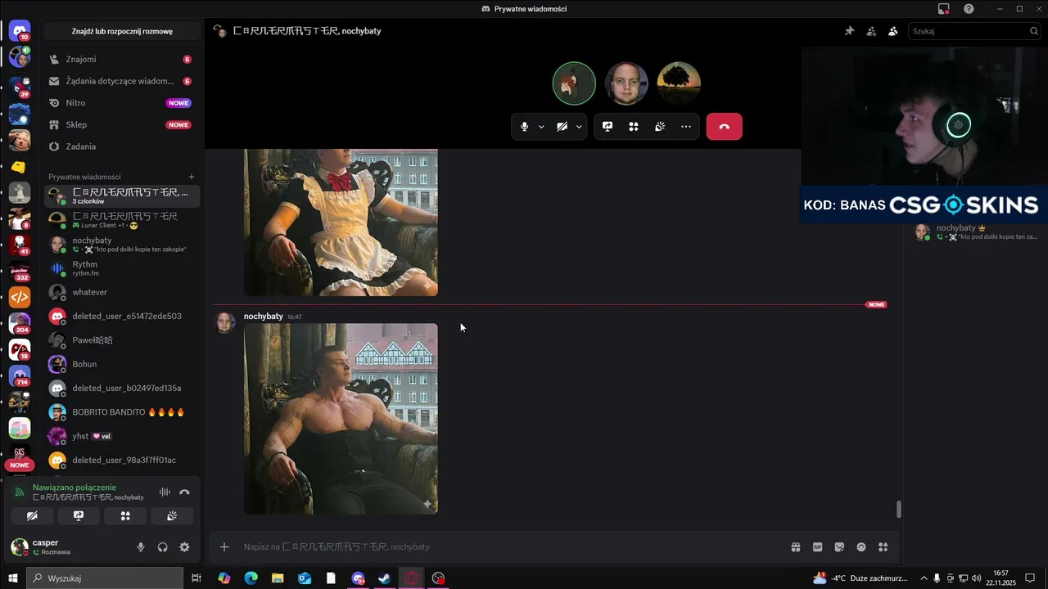Open apps launcher in message bar
This screenshot has height=589, width=1048.
pyautogui.click(x=883, y=547)
